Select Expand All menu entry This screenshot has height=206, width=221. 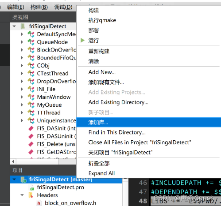pyautogui.click(x=149, y=173)
